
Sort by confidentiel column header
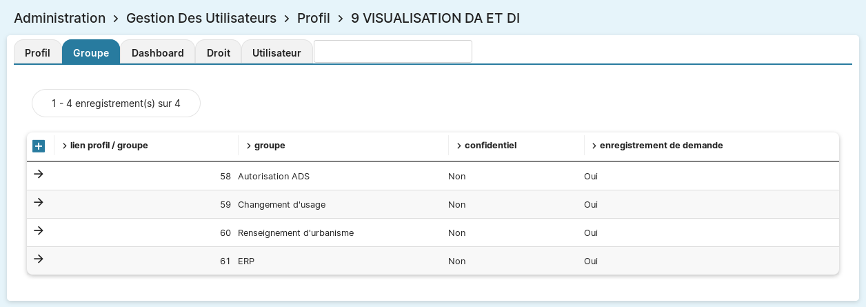point(490,146)
